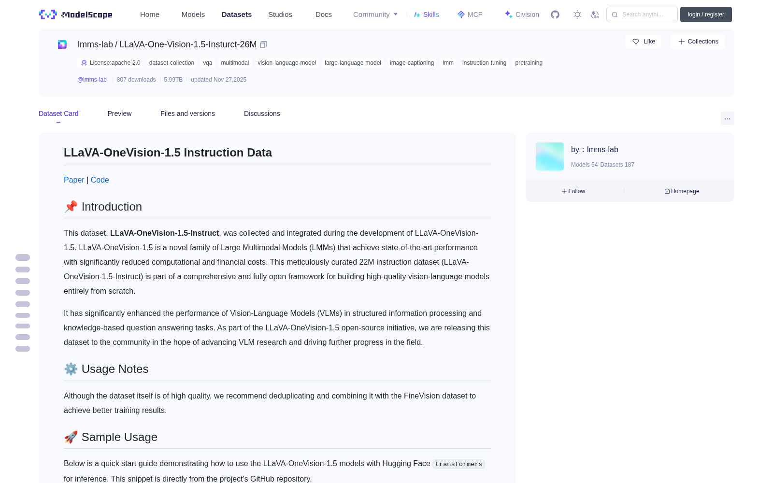Viewport: 773px width, 483px height.
Task: Click the updated Nov 27,2025 text
Action: pyautogui.click(x=218, y=80)
